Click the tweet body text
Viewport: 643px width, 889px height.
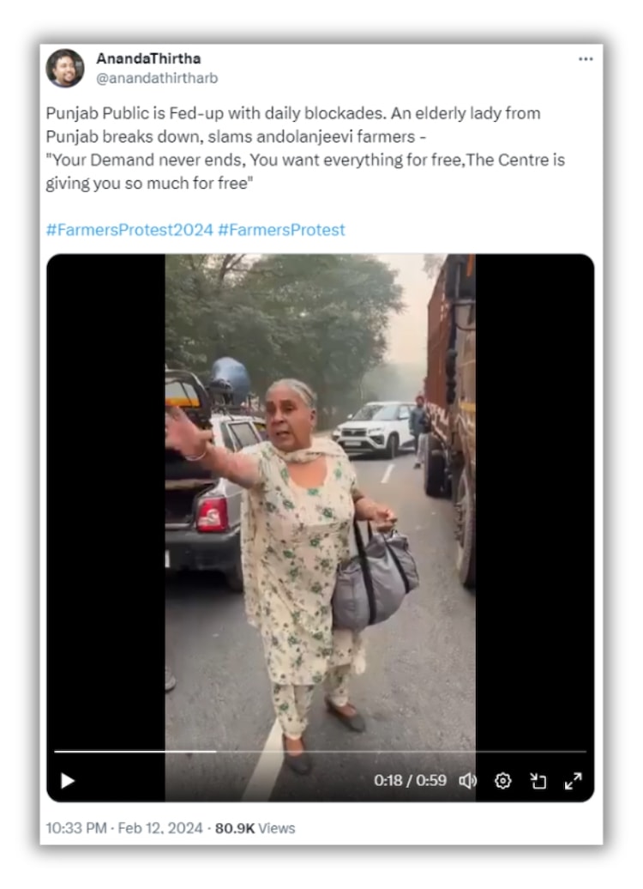click(305, 148)
